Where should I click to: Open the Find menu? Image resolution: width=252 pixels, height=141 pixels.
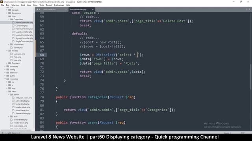tap(23, 5)
